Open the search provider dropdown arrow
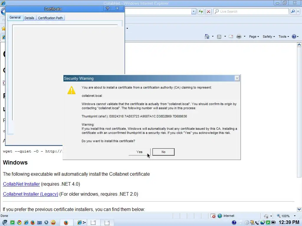302x226 pixels. [x=298, y=11]
